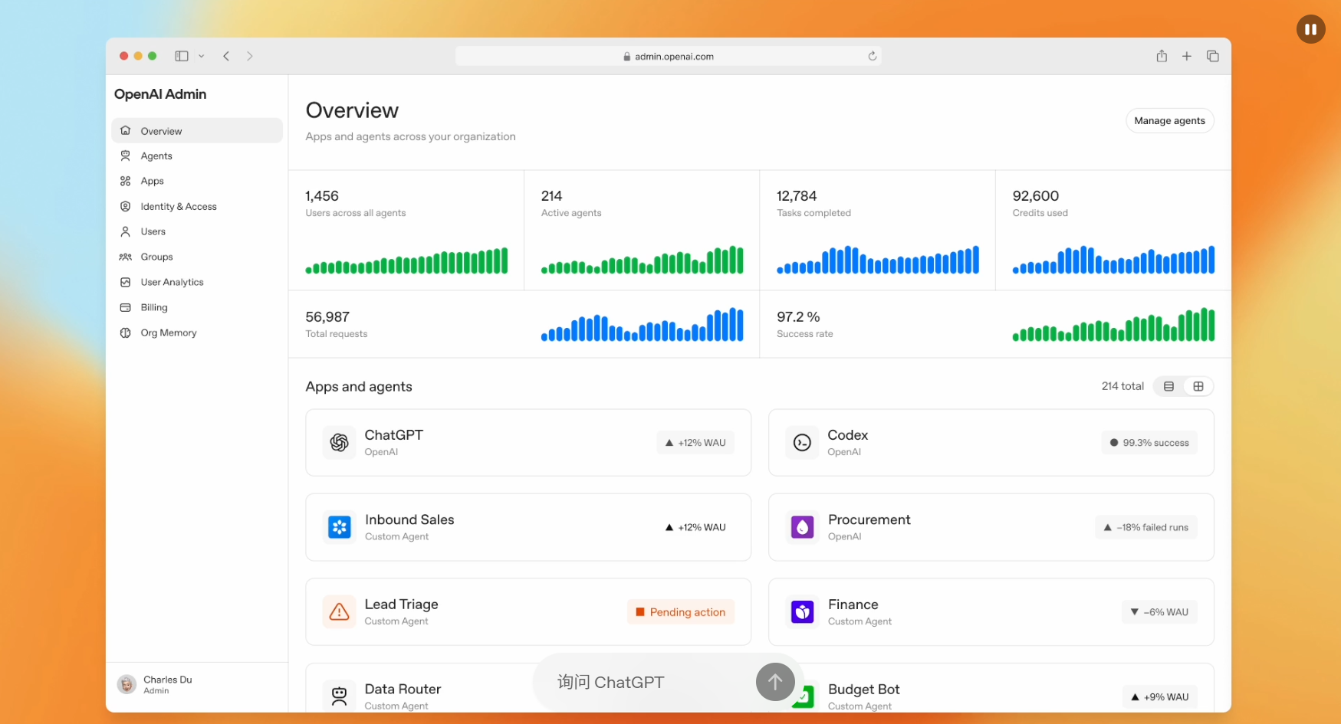Screen dimensions: 1341x724
Task: Switch to list view layout
Action: (1168, 387)
